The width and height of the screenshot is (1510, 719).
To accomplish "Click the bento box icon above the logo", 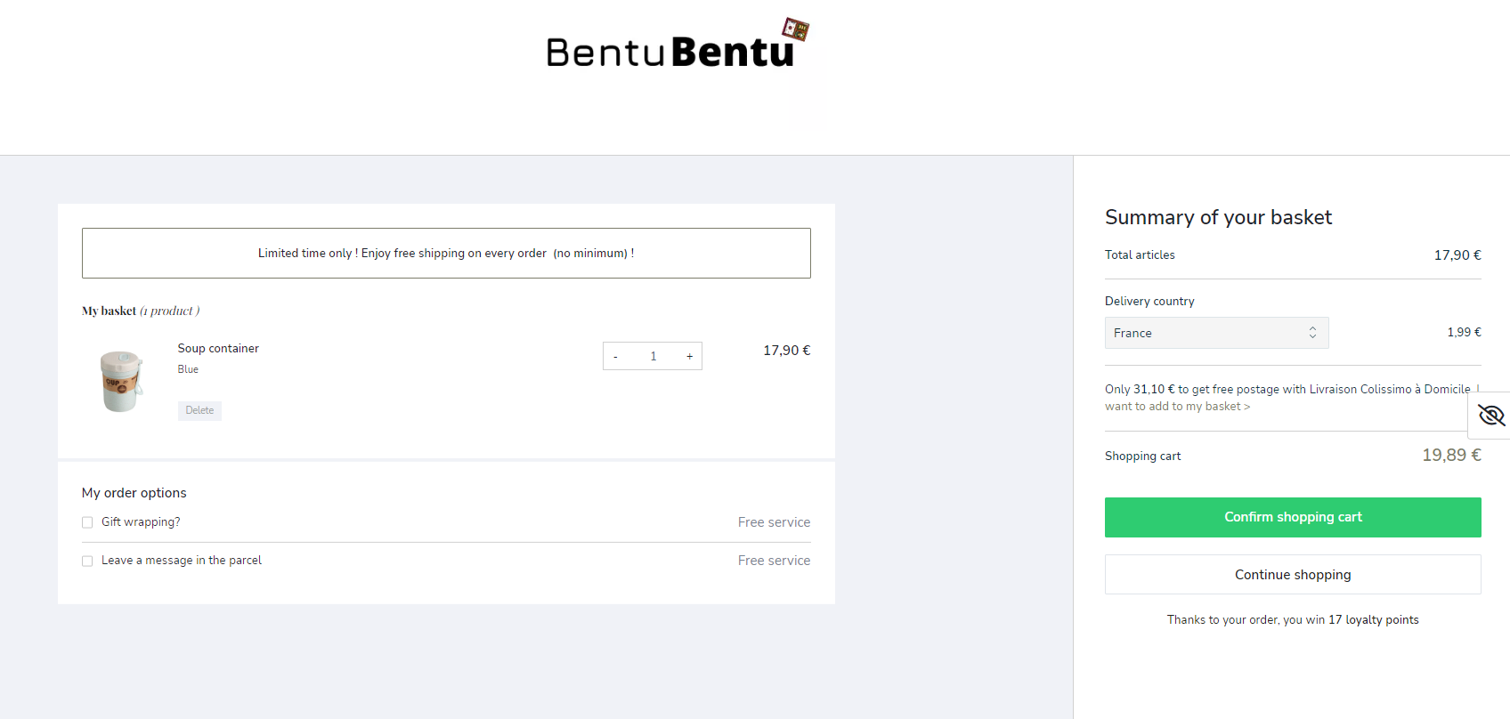I will pyautogui.click(x=795, y=29).
